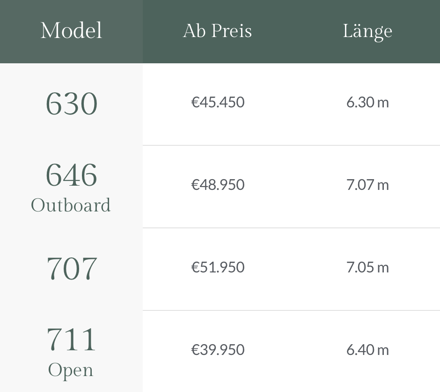Click the 6.30 m length value

coord(367,102)
